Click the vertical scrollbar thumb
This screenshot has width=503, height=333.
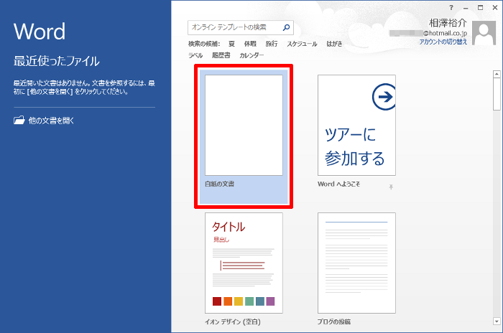(497, 94)
